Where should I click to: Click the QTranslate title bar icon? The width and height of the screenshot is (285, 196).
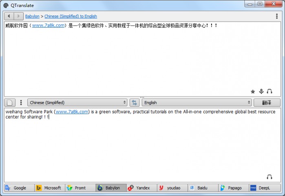pyautogui.click(x=6, y=5)
